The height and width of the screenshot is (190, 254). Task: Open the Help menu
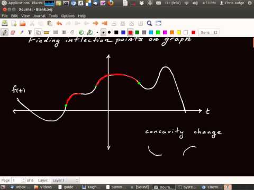(81, 16)
